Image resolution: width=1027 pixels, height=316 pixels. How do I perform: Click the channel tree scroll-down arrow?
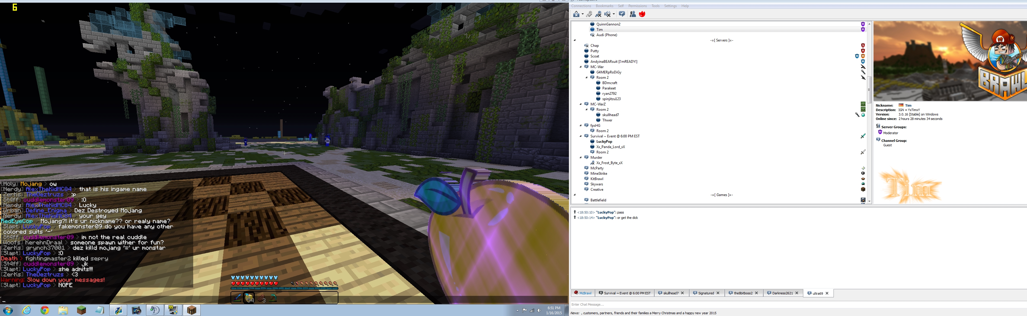[x=869, y=201]
